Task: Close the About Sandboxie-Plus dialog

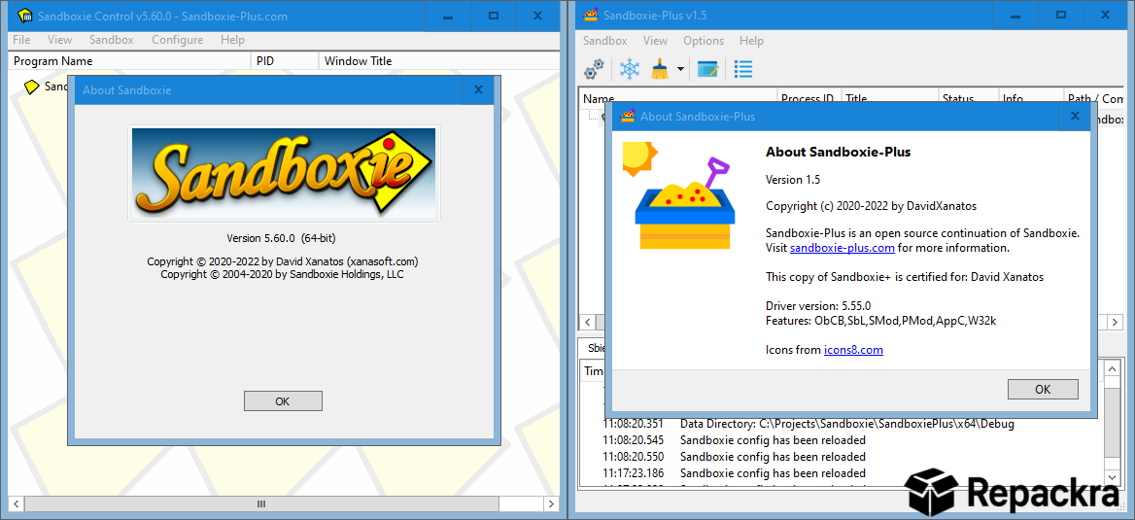Action: [x=1076, y=116]
